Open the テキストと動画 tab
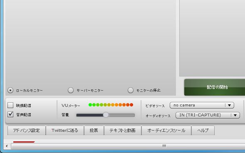Viewport: 245px width, 153px height. point(122,131)
